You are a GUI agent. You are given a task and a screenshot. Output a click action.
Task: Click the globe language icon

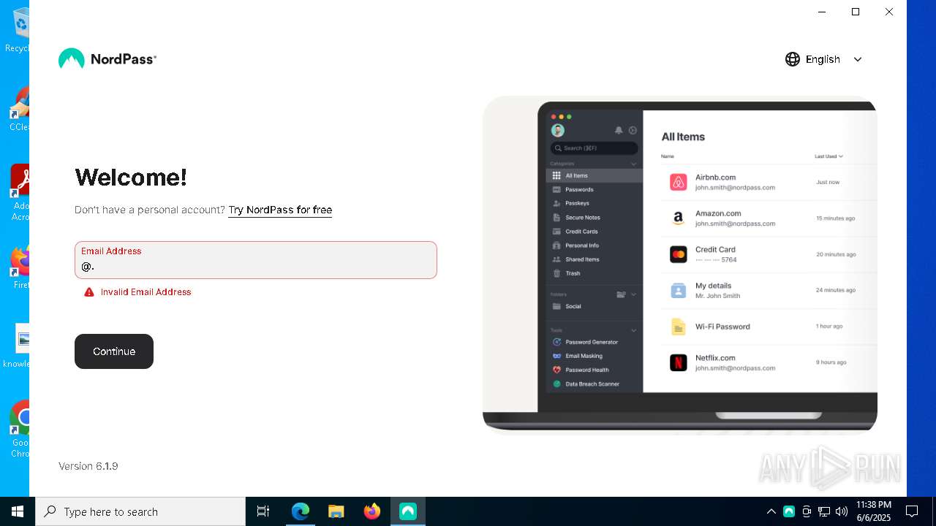tap(793, 59)
